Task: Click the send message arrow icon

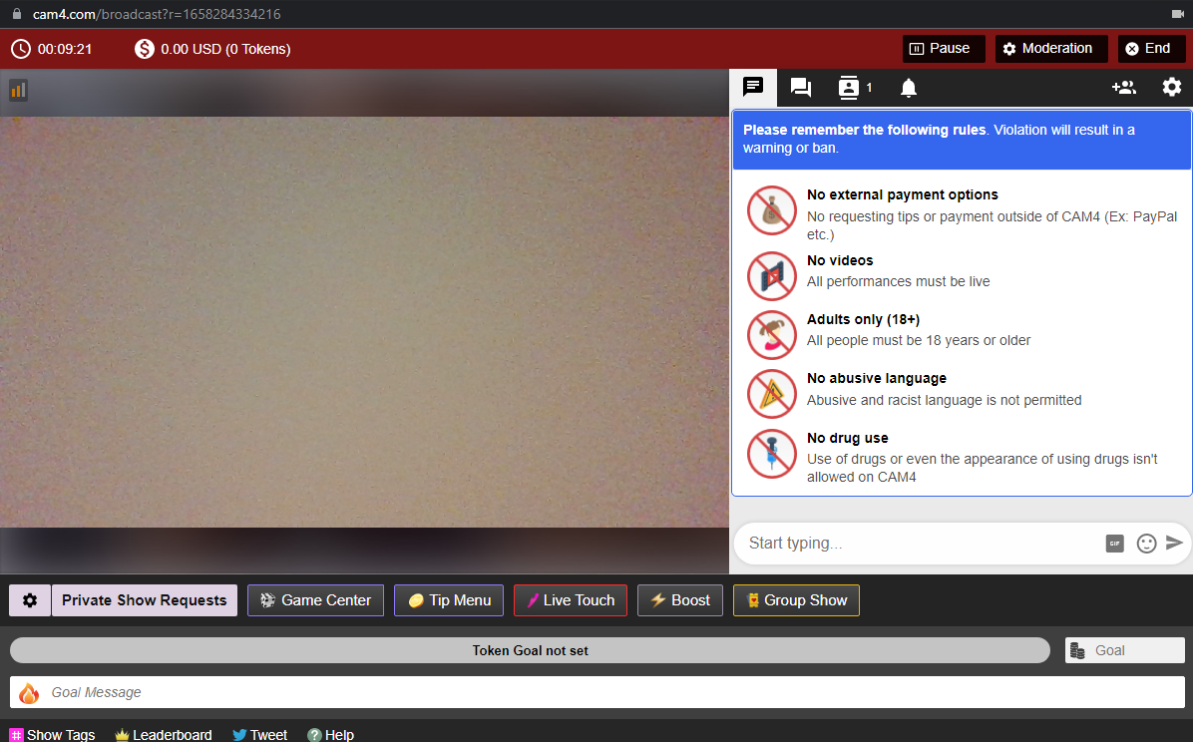Action: click(x=1174, y=543)
